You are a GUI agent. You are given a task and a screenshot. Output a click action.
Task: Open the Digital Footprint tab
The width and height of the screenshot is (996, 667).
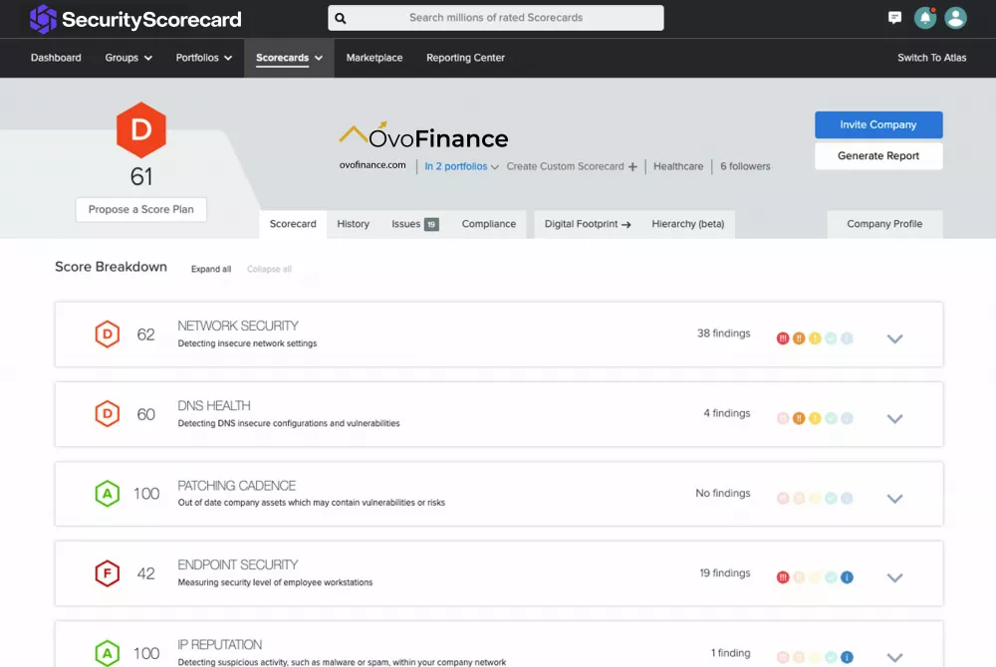588,224
